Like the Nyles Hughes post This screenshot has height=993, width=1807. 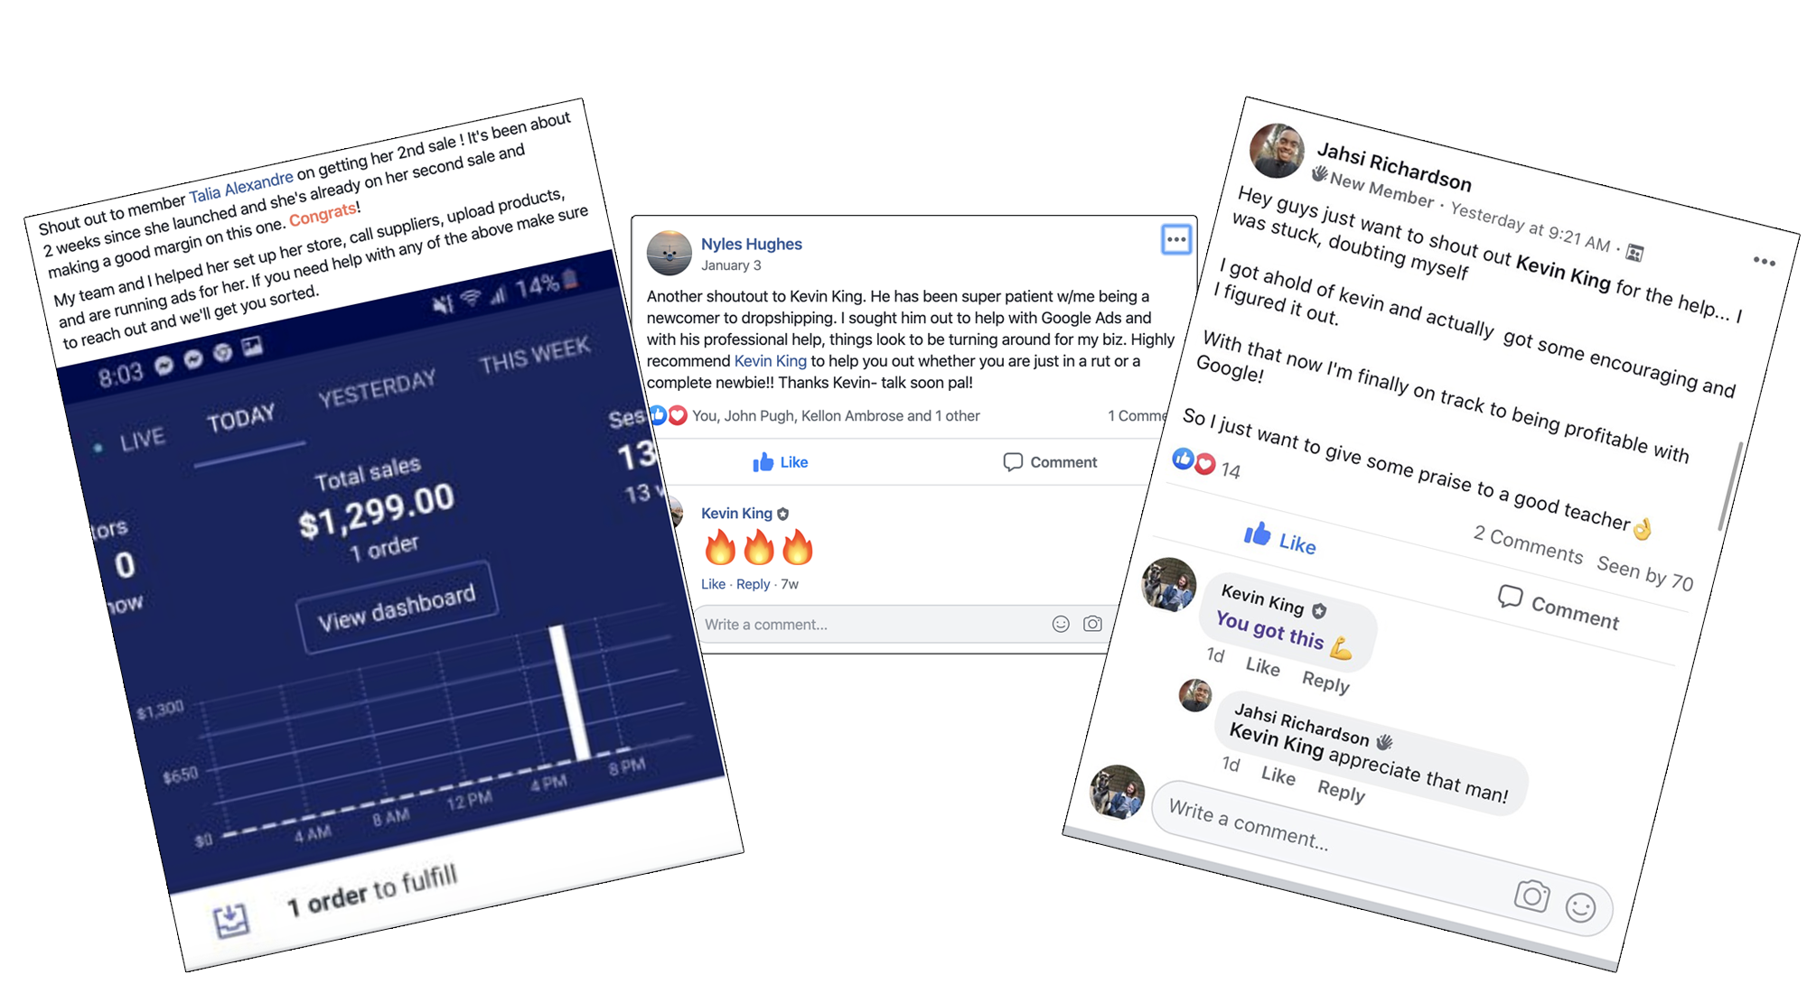(780, 462)
